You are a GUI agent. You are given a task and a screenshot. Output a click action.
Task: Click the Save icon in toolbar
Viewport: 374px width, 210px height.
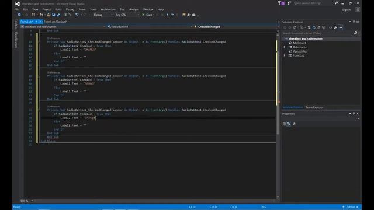[x=53, y=15]
